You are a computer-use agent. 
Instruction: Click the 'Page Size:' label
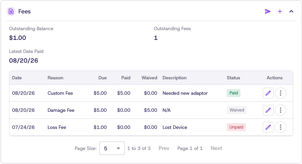point(86,148)
